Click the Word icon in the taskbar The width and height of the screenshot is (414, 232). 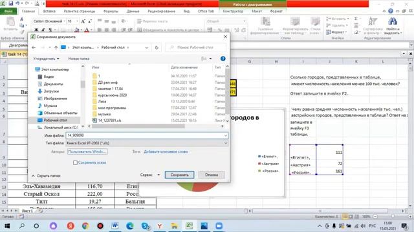pyautogui.click(x=115, y=226)
